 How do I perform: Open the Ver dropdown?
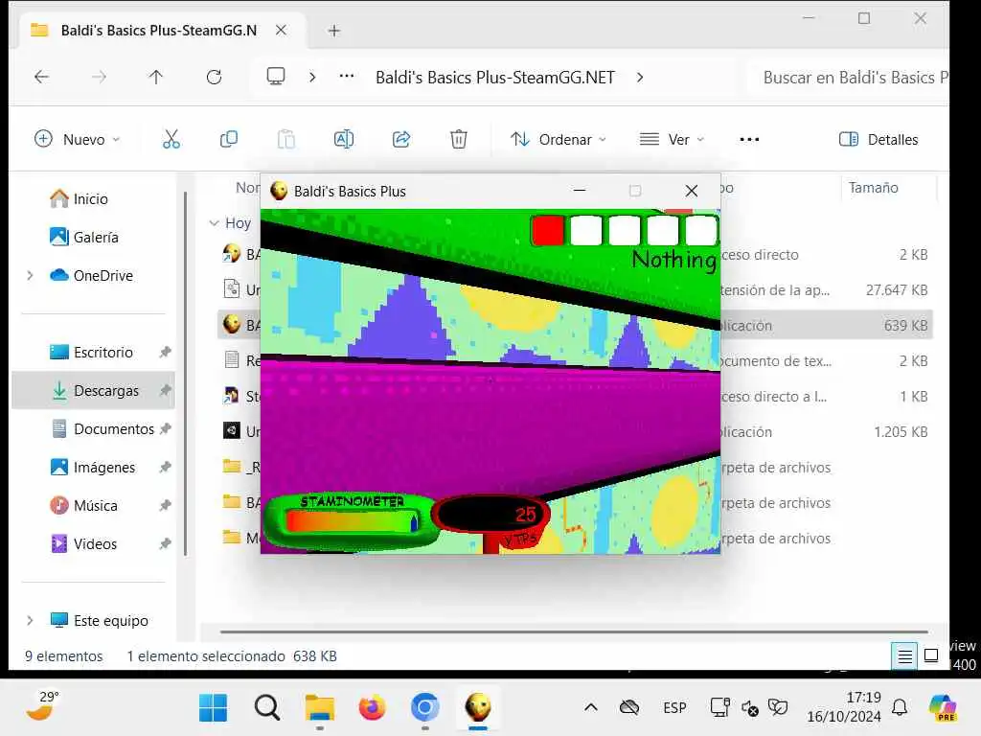672,140
